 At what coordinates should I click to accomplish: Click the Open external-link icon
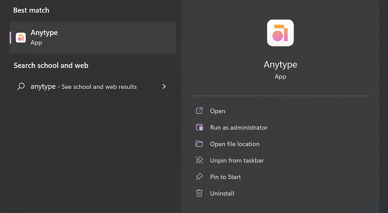point(199,111)
